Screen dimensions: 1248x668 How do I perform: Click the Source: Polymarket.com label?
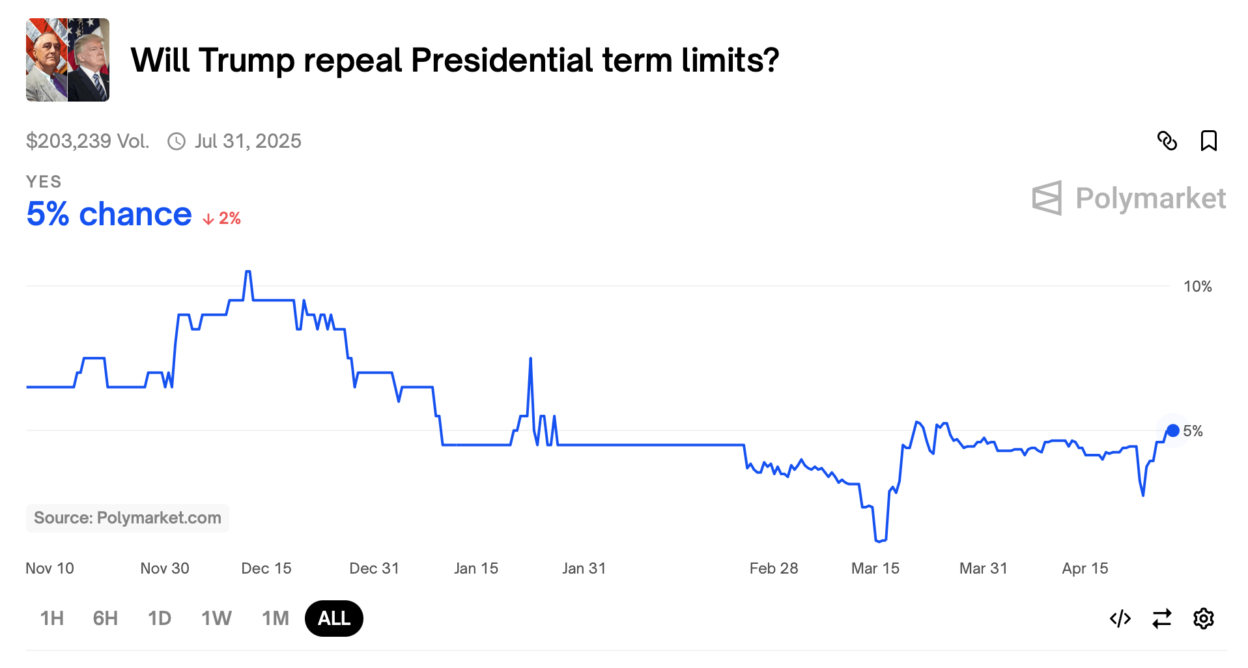pyautogui.click(x=128, y=518)
